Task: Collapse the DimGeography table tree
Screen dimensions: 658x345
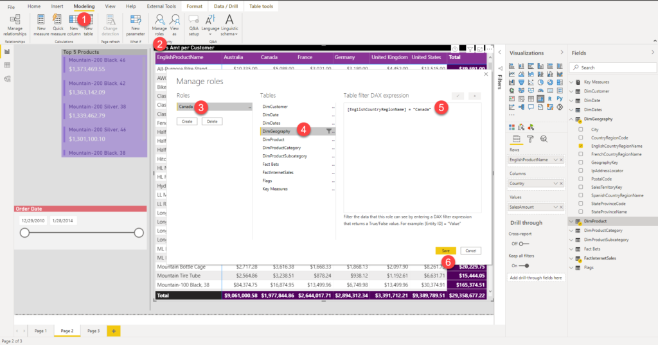Action: pos(571,119)
